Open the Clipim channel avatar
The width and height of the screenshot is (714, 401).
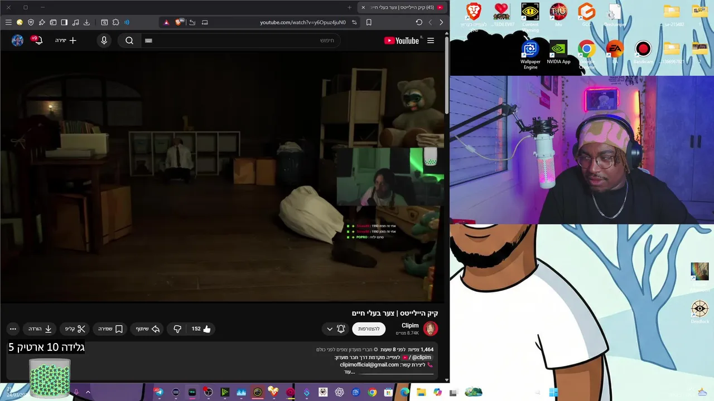[x=431, y=329]
